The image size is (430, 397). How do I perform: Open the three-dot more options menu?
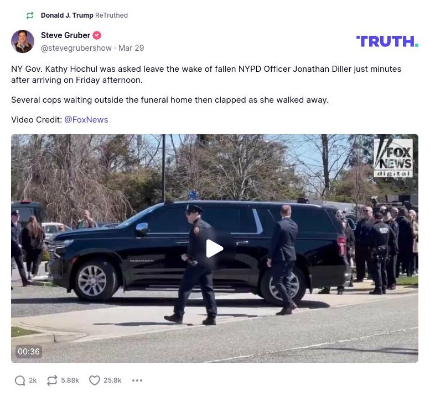click(137, 380)
